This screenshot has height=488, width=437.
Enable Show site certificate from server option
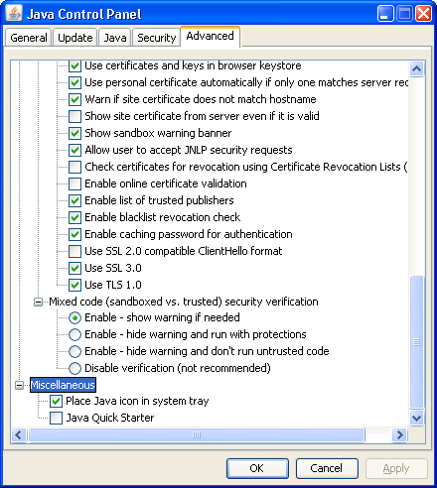pyautogui.click(x=74, y=116)
